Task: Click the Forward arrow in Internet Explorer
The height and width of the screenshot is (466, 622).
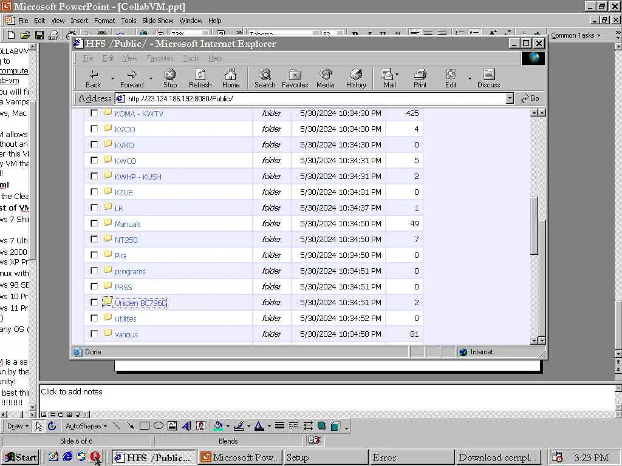Action: coord(132,78)
